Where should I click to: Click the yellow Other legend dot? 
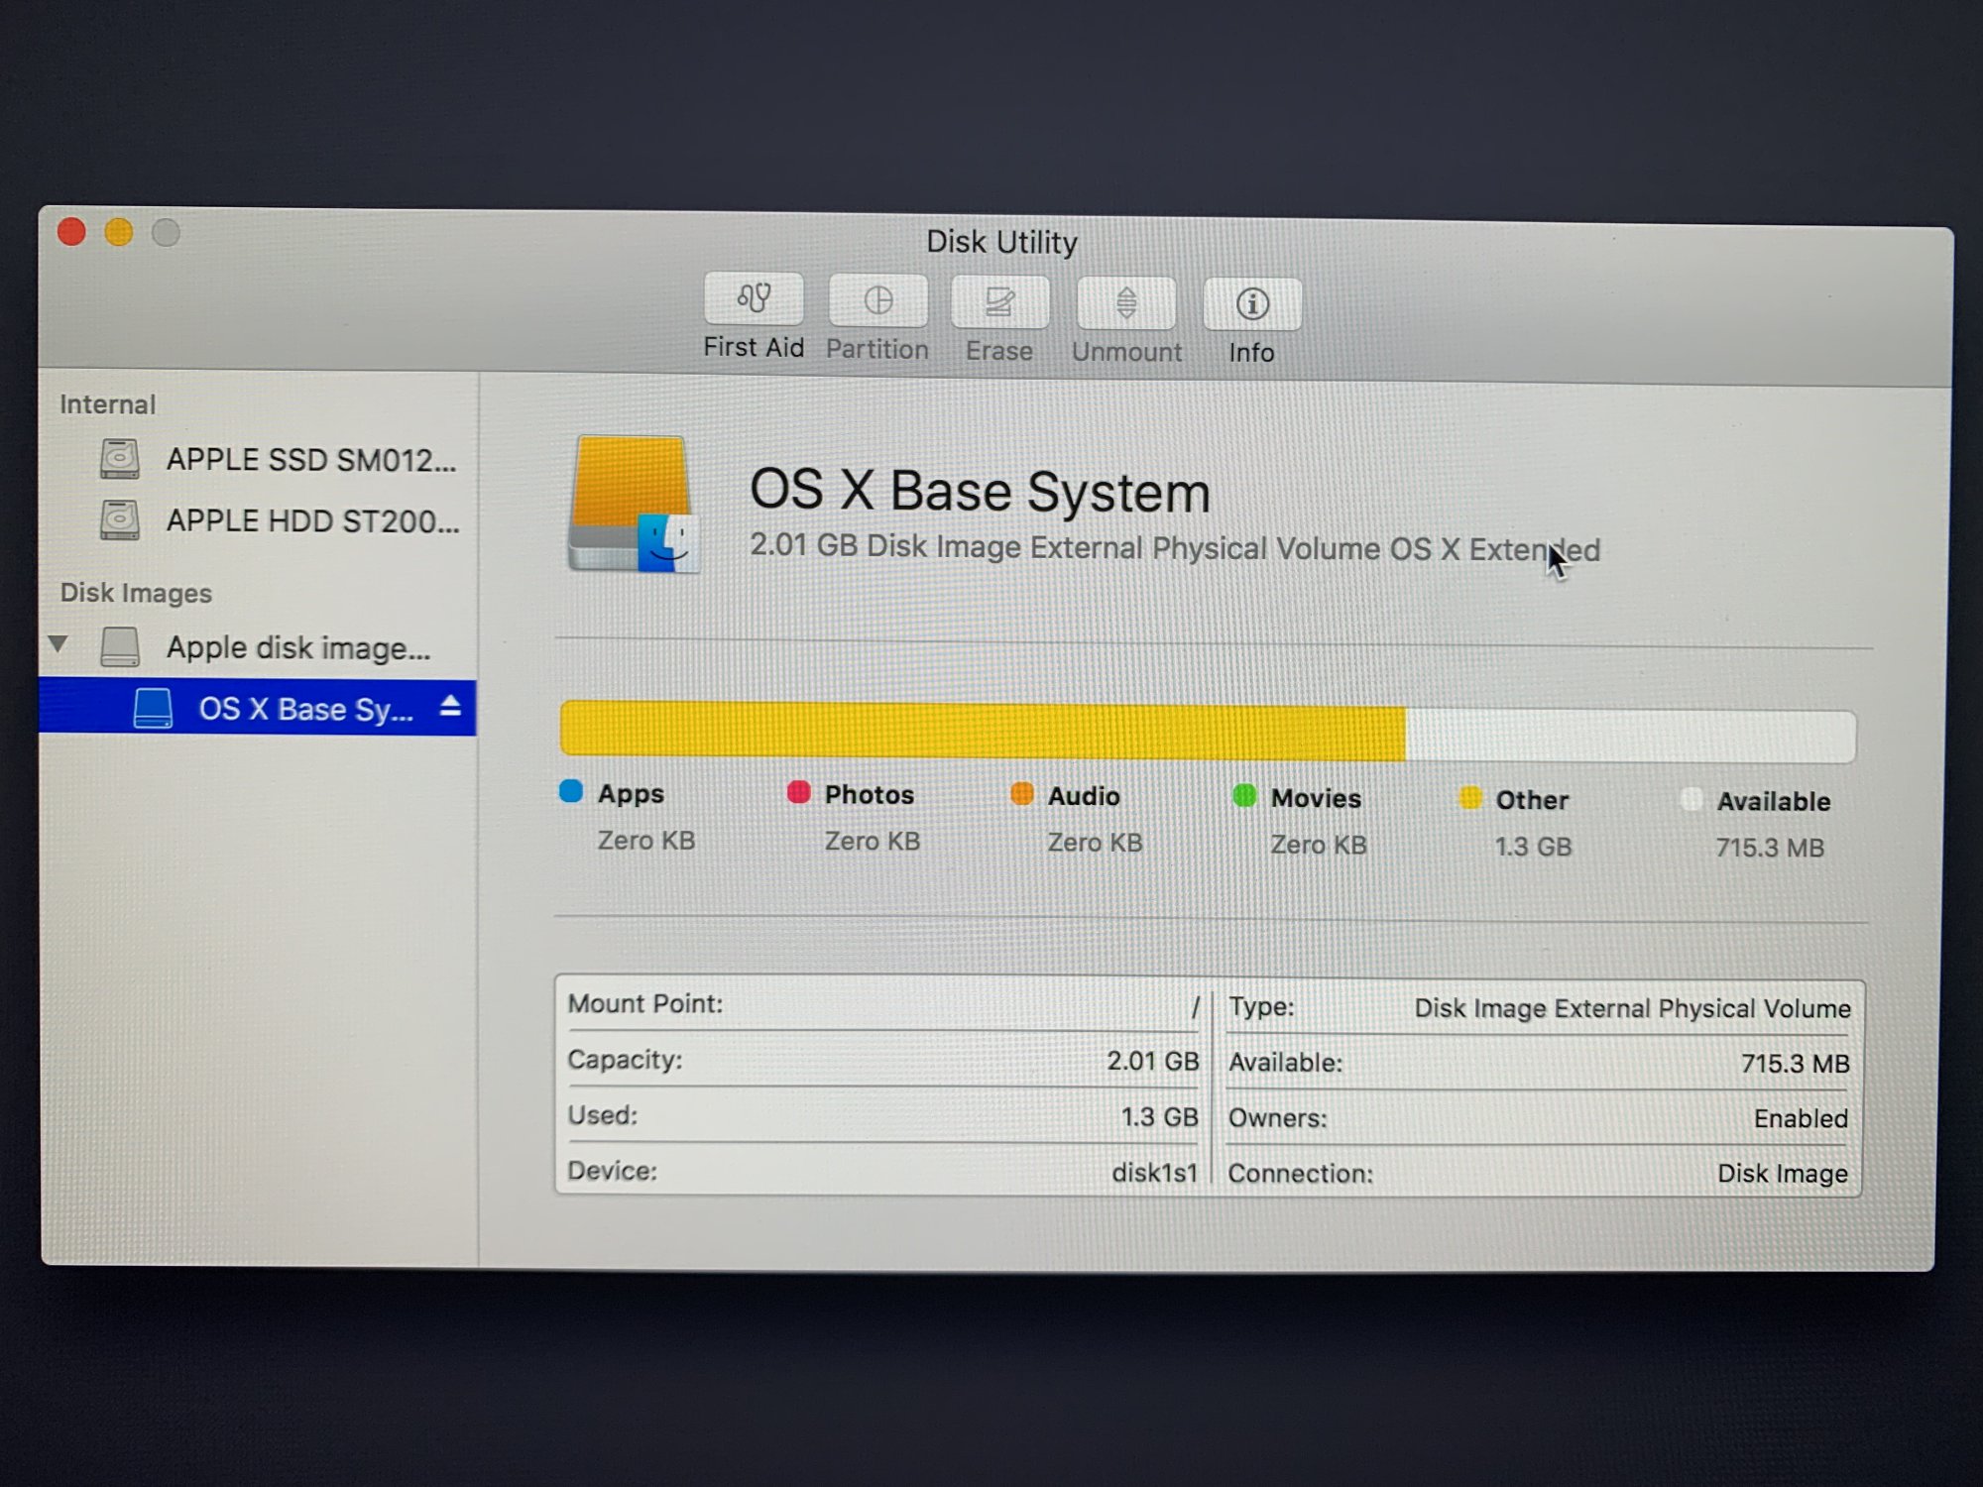(x=1470, y=798)
